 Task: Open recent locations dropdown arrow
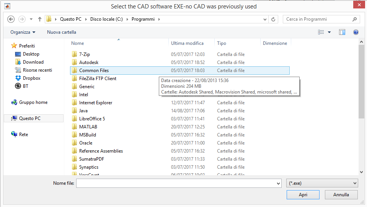(x=31, y=19)
